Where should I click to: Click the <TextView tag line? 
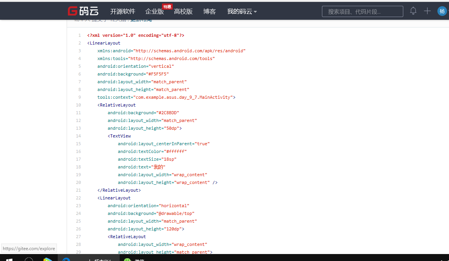[119, 136]
